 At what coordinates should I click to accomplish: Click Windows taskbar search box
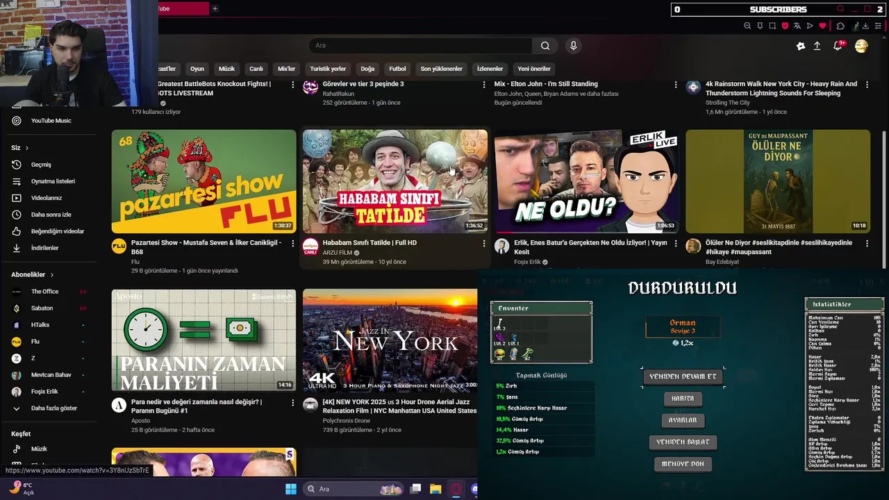354,489
